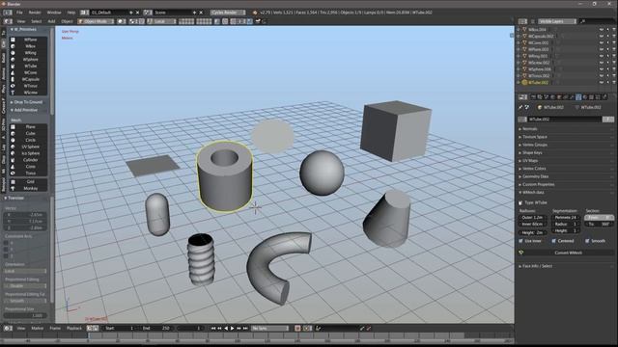
Task: Click the WTube.002 data name field
Action: pos(565,120)
